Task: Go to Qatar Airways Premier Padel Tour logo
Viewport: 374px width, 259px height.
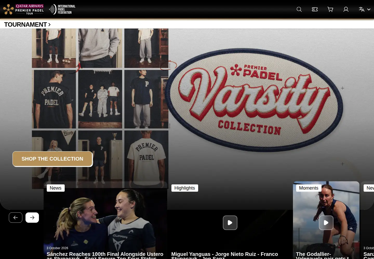Action: click(x=23, y=9)
